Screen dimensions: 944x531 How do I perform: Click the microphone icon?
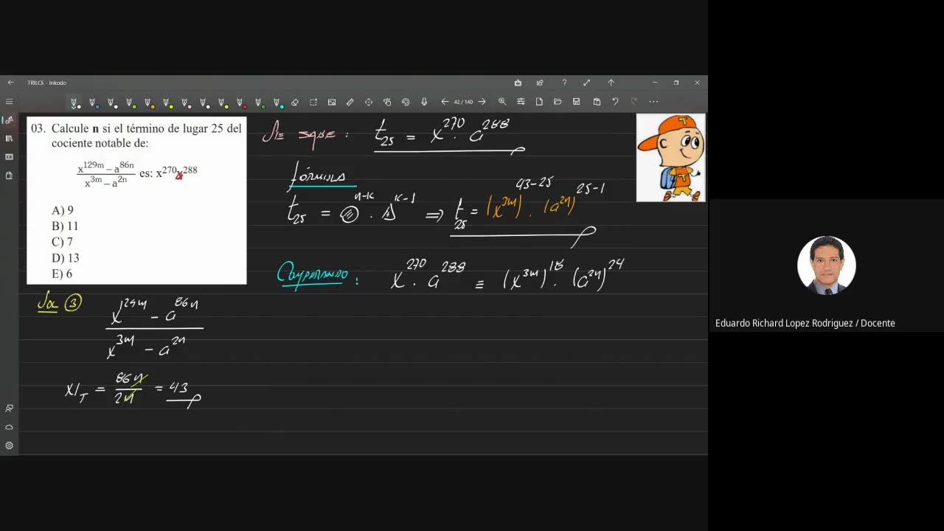(x=424, y=102)
